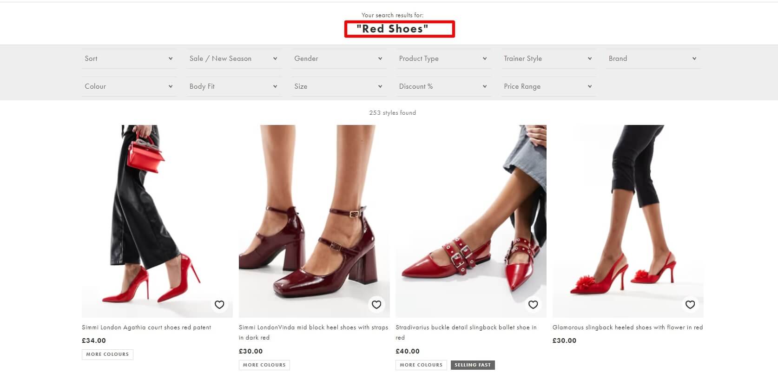The height and width of the screenshot is (373, 778).
Task: Expand the Sale / New Season filter
Action: (233, 59)
